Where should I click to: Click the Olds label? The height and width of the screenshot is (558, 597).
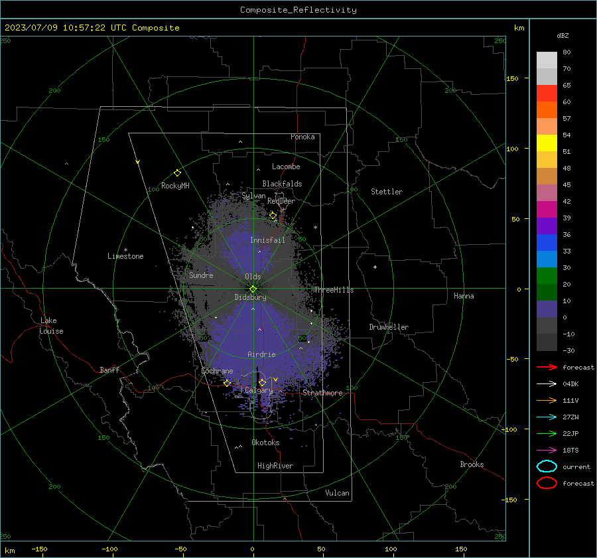tap(253, 277)
